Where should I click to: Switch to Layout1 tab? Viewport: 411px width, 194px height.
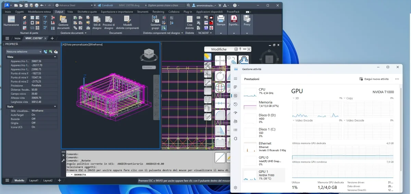34,180
